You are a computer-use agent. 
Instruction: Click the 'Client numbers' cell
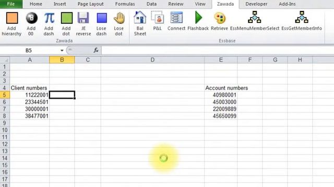[x=30, y=88]
